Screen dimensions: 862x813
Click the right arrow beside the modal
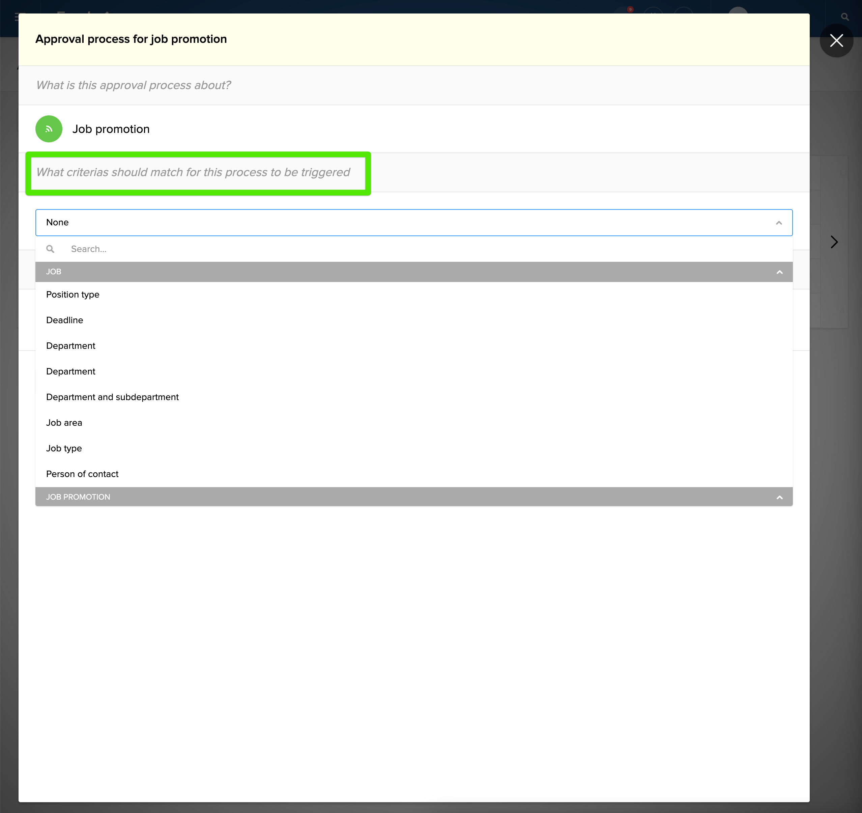click(834, 242)
